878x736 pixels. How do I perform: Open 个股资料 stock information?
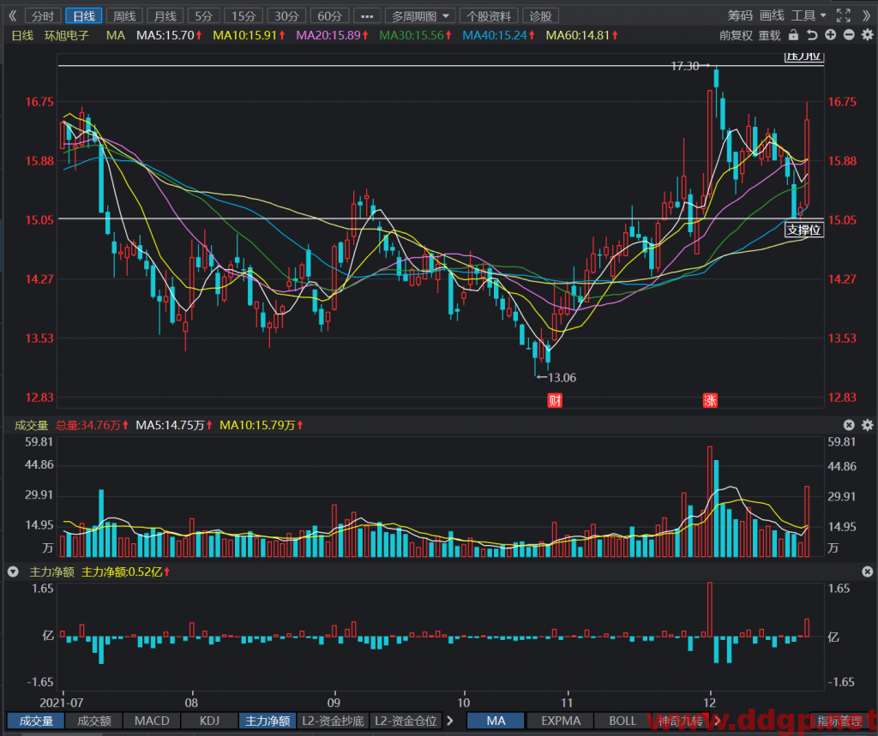coord(489,16)
